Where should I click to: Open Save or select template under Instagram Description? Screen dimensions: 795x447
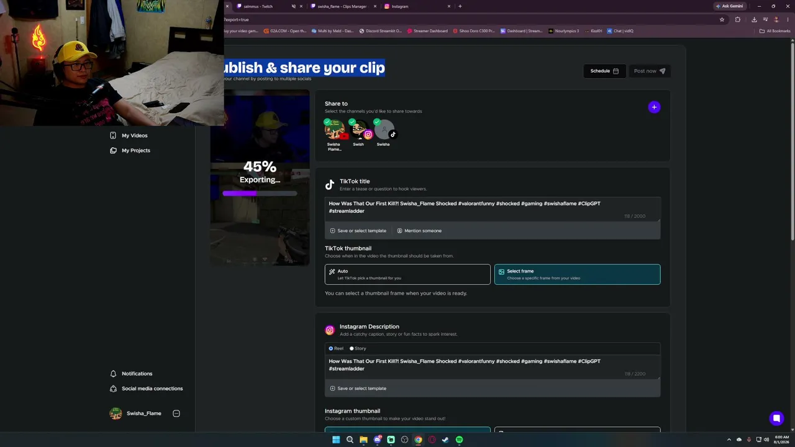pos(358,389)
